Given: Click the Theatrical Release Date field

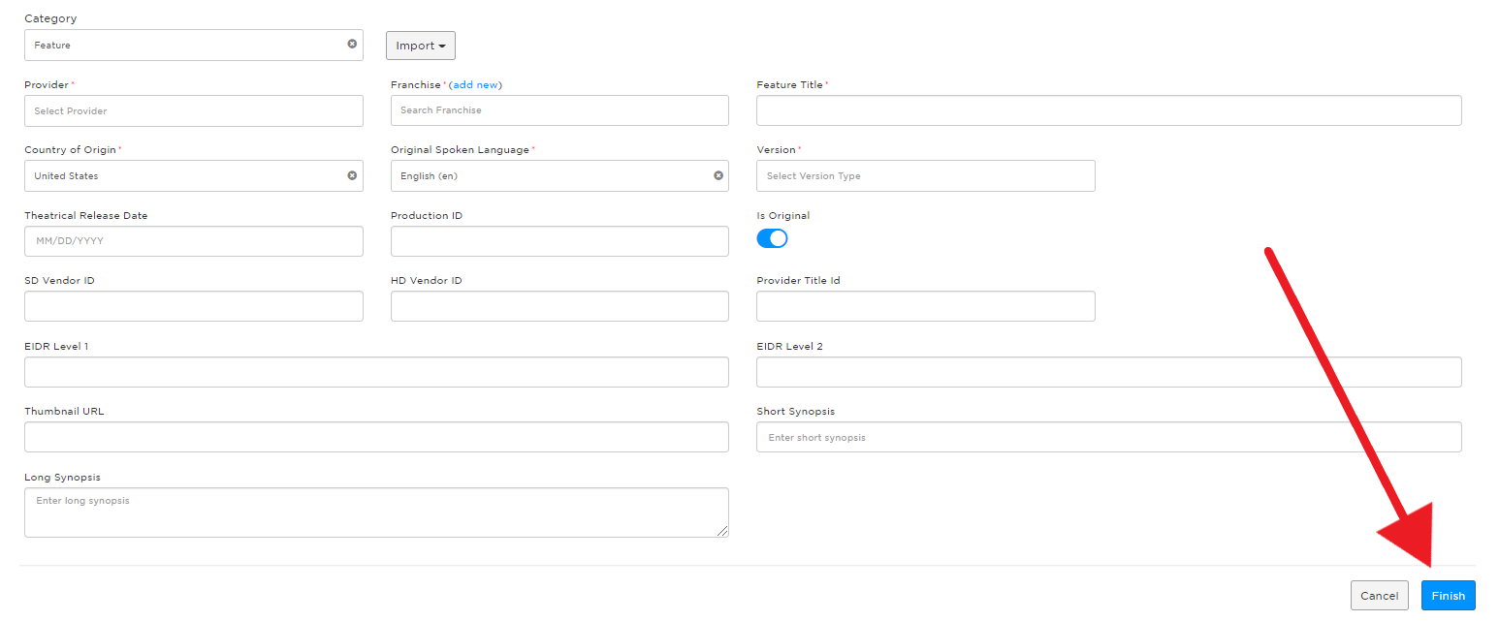Looking at the screenshot, I should click(x=193, y=240).
